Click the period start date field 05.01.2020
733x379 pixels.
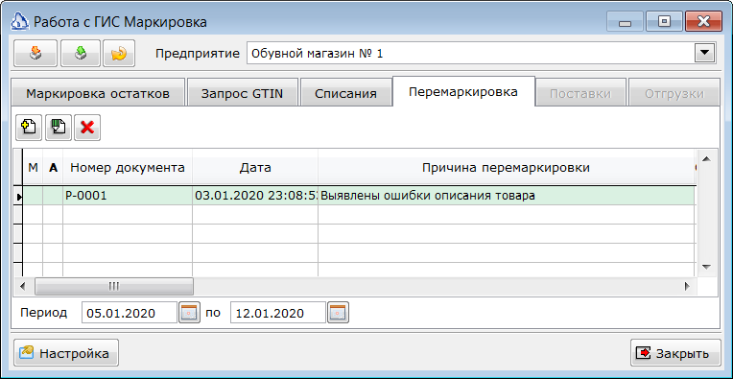click(130, 313)
